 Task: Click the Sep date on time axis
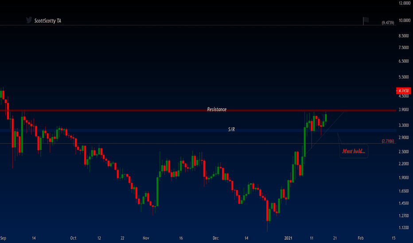3,238
